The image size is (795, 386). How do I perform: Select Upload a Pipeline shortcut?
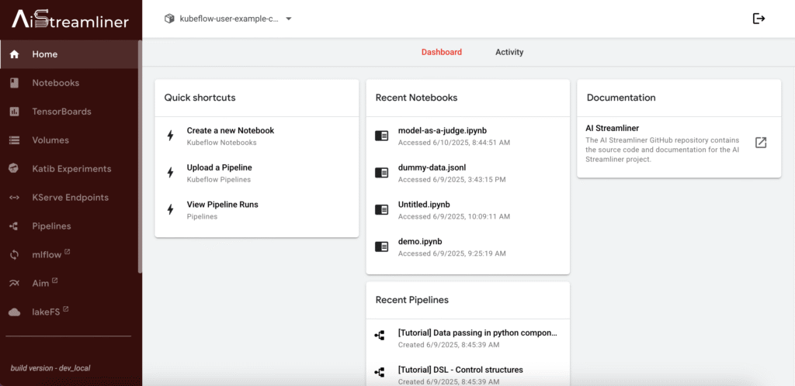[256, 173]
